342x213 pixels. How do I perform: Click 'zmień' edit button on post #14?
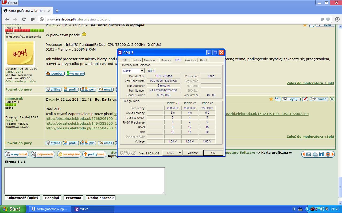319,99
